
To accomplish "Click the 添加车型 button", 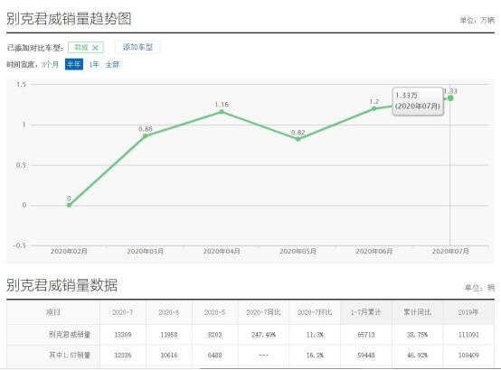I will click(137, 48).
